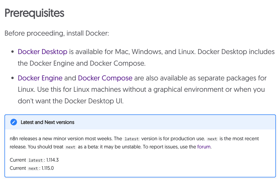
Task: Click the 'Before proceeding, install Docker:' text
Action: pos(57,33)
